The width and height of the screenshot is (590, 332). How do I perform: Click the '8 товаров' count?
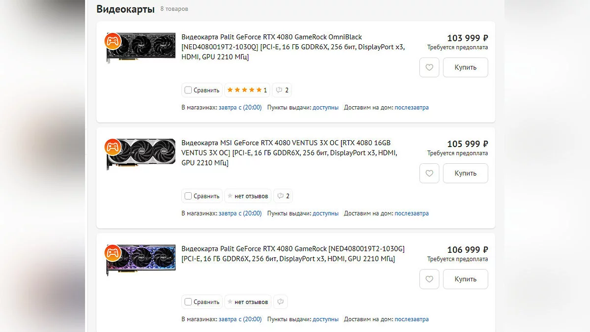tap(174, 9)
